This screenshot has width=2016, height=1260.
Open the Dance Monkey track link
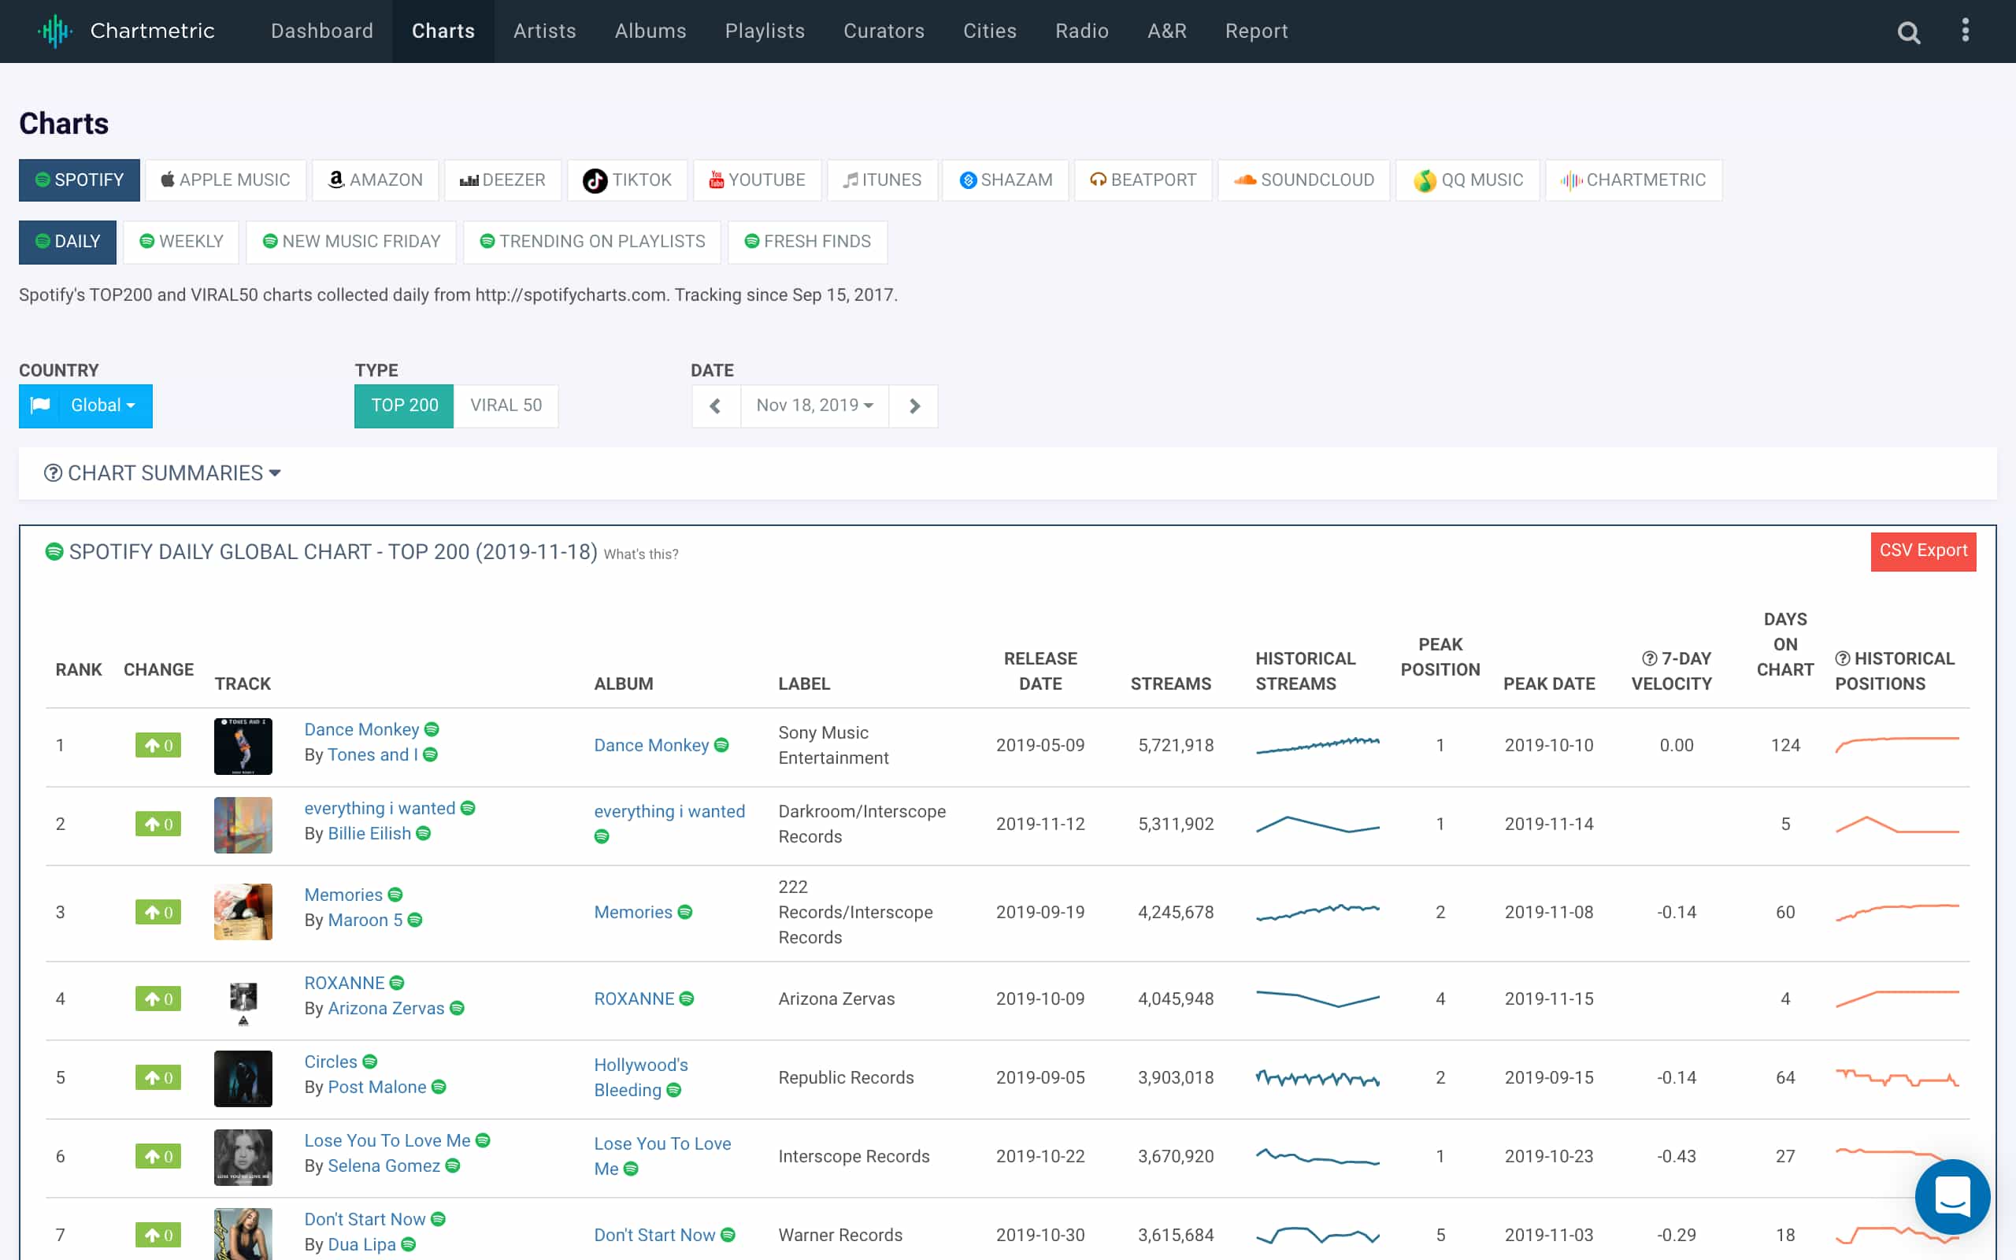(x=361, y=729)
